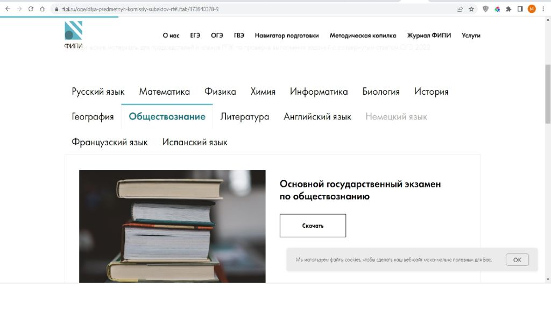The image size is (551, 310).
Task: Open the colorful extension icon
Action: pyautogui.click(x=497, y=9)
